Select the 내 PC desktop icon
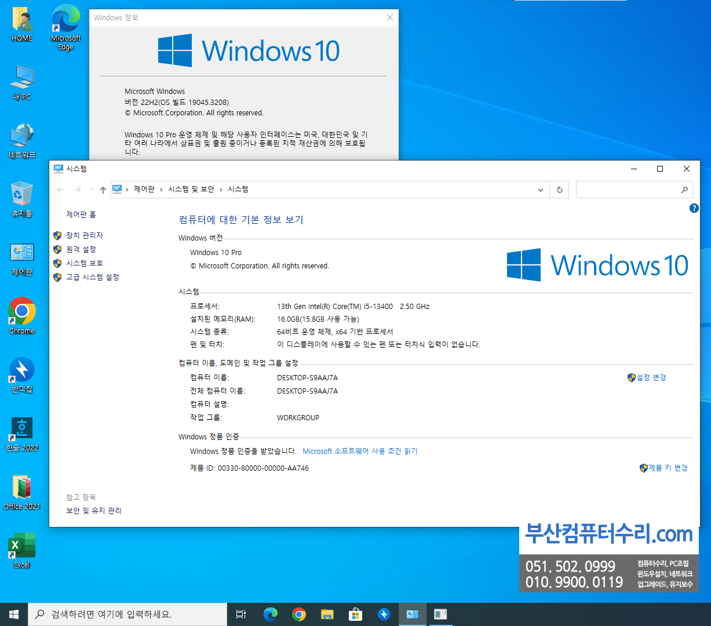 tap(22, 83)
